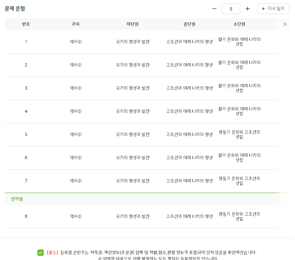Click 국가의 형성과 발전 in row 4

click(132, 111)
